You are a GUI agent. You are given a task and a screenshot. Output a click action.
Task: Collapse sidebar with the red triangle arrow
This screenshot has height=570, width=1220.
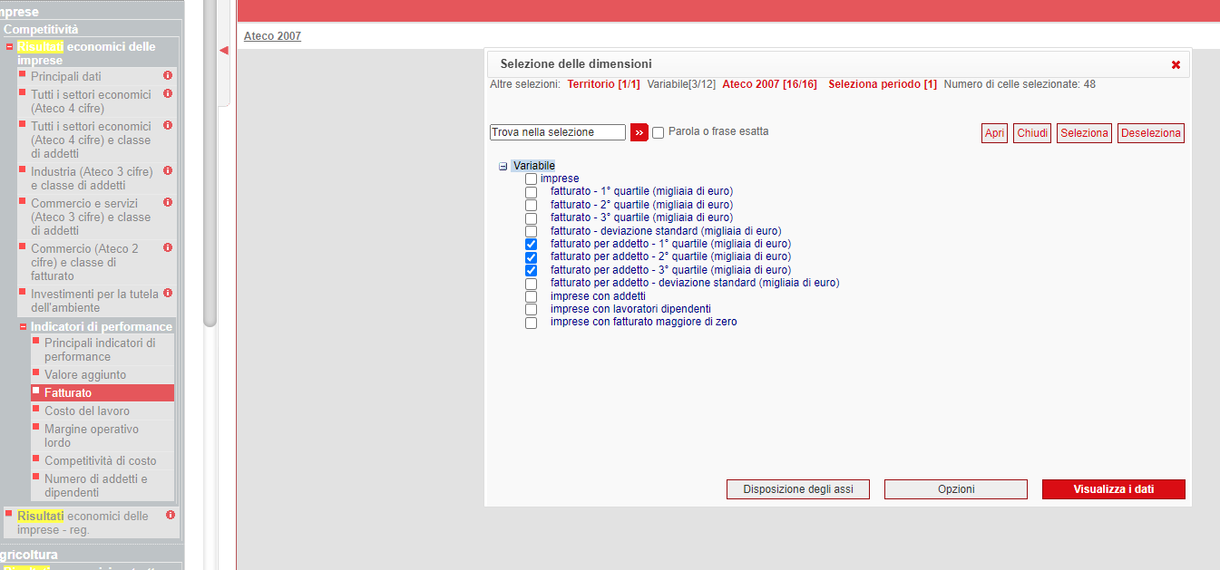pyautogui.click(x=224, y=51)
